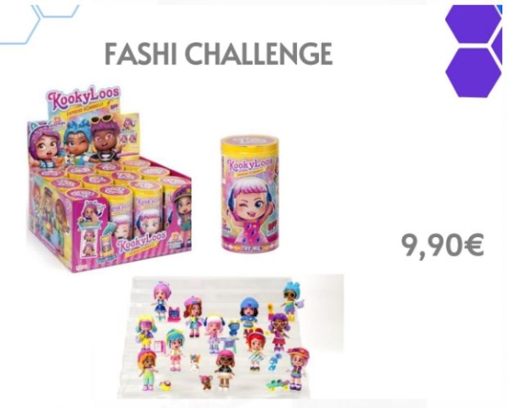
Task: Click the KookyLoos logo atop display box
Action: [x=83, y=96]
